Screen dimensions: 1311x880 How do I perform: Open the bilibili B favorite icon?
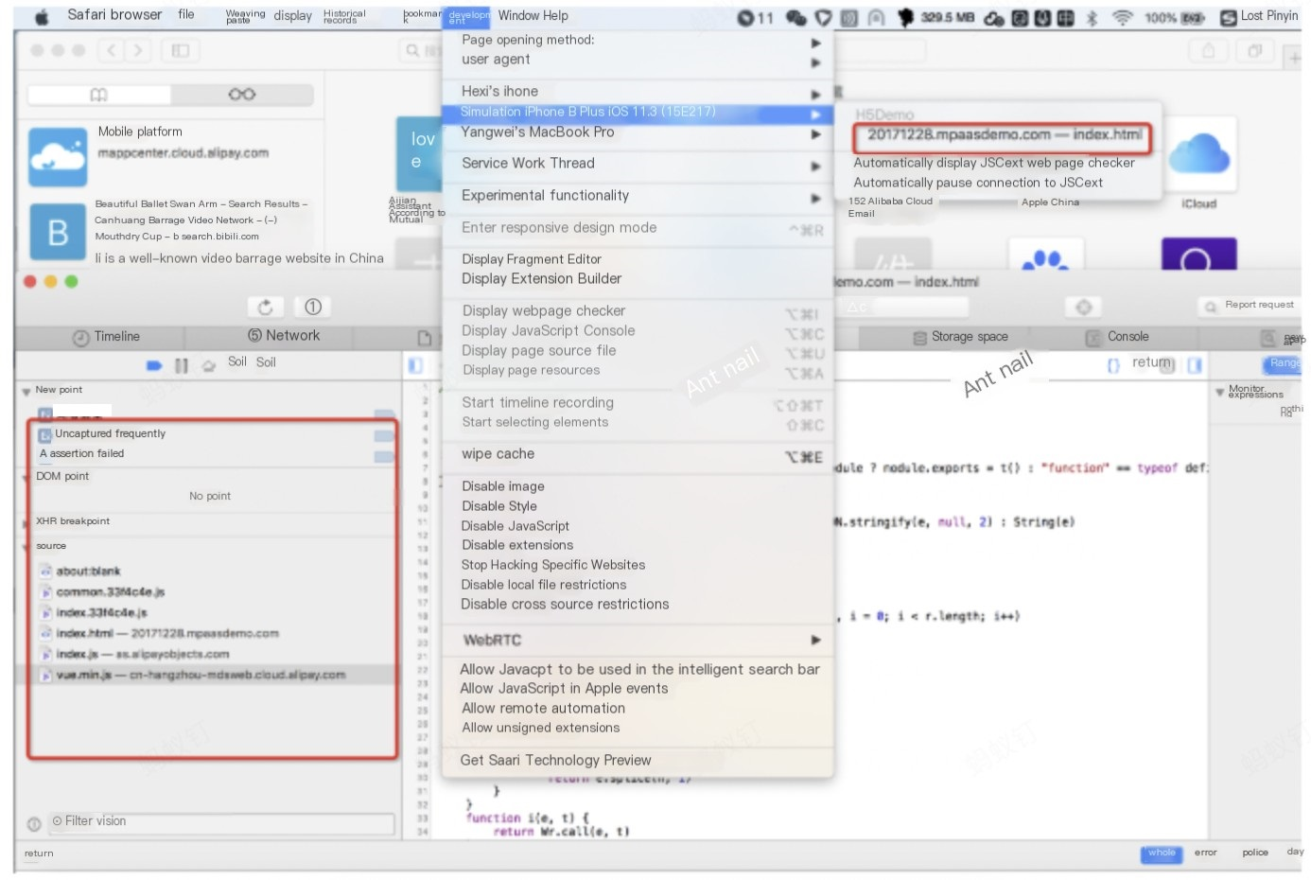[x=58, y=232]
